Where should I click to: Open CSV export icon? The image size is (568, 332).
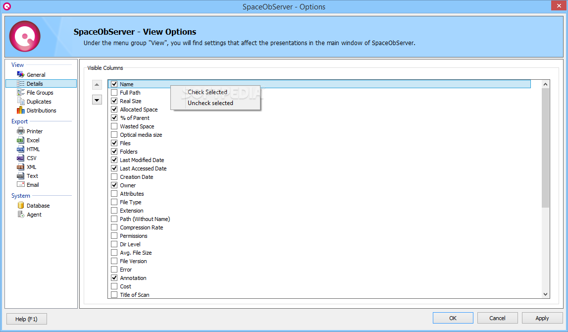coord(21,158)
